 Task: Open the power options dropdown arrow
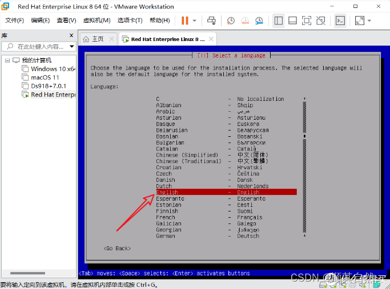(195, 21)
